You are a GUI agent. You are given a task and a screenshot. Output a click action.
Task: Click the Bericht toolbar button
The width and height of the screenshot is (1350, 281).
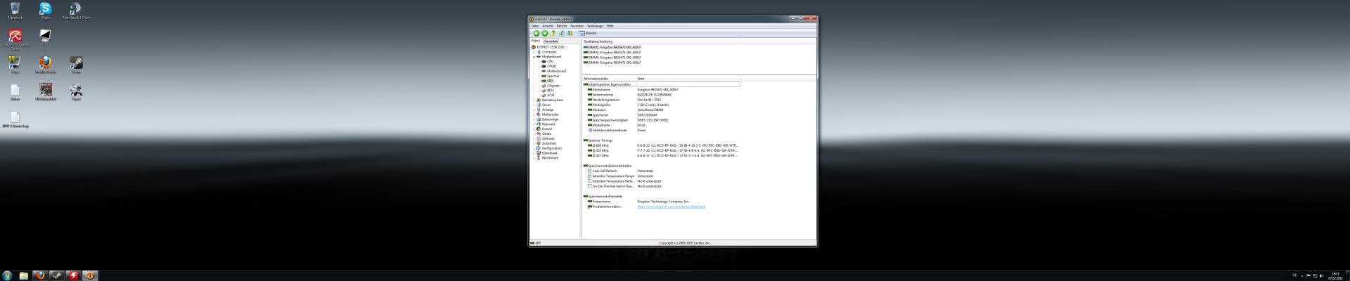[588, 33]
